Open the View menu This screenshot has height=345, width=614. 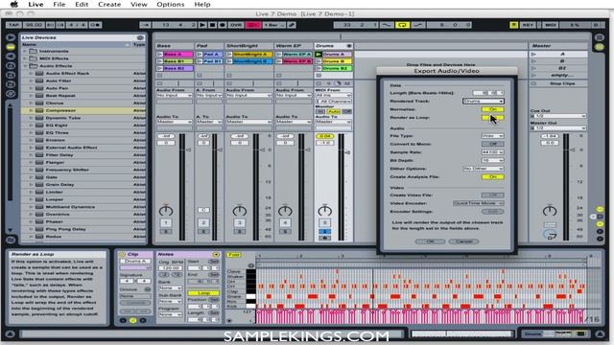coord(138,4)
